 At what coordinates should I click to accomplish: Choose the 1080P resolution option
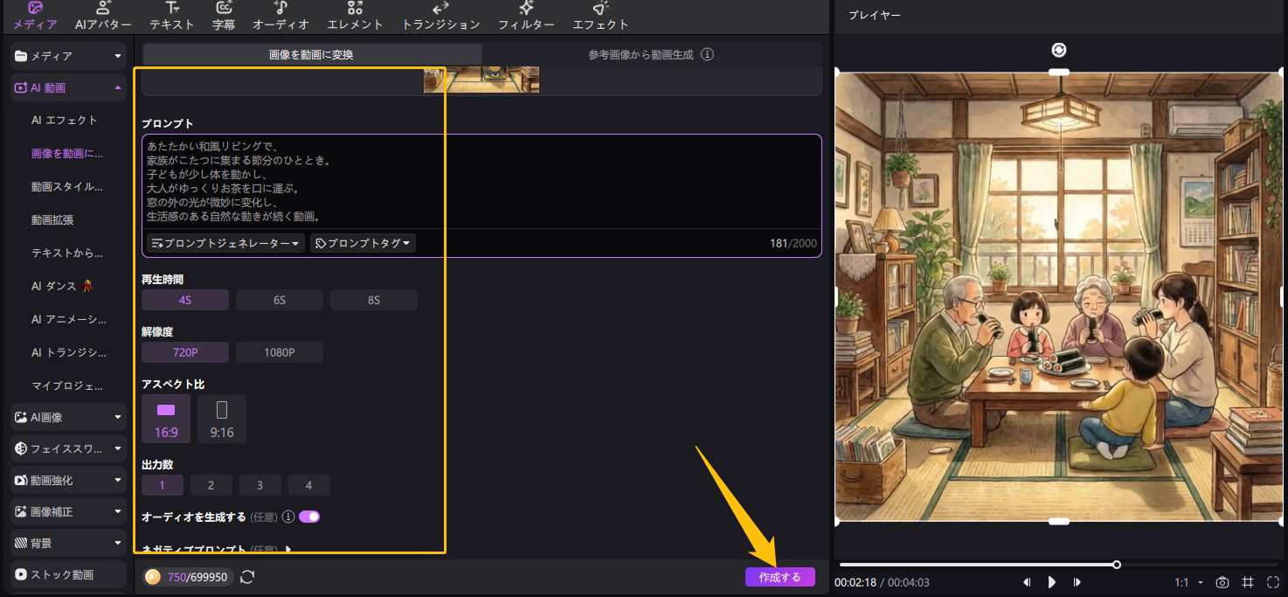pyautogui.click(x=279, y=352)
